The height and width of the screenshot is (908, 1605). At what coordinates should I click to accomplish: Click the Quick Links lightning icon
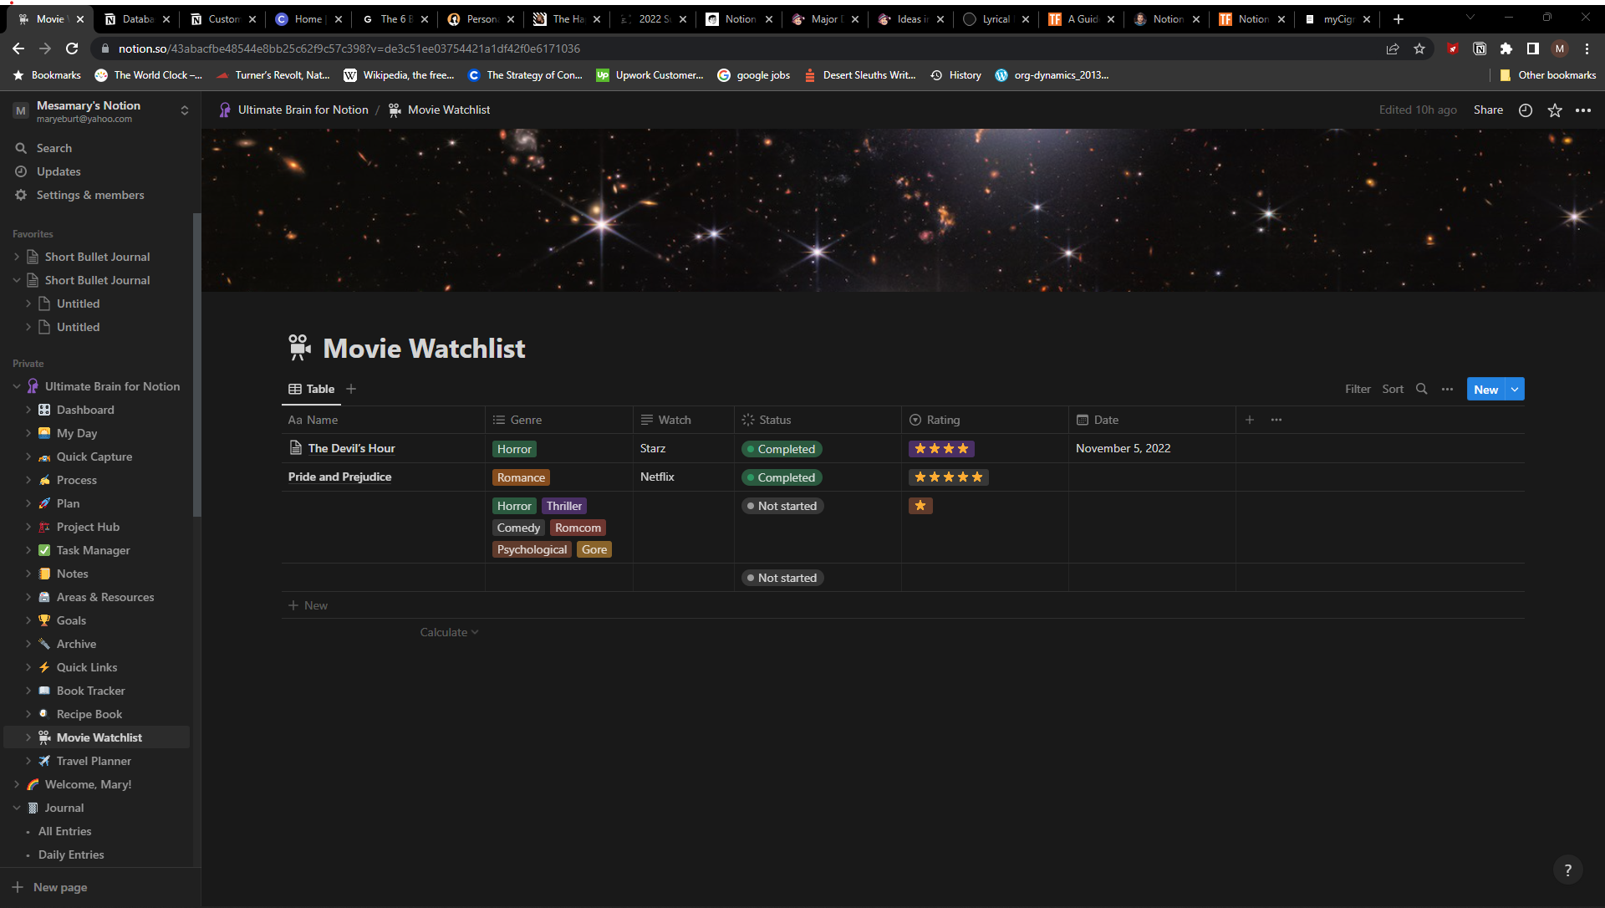click(44, 667)
